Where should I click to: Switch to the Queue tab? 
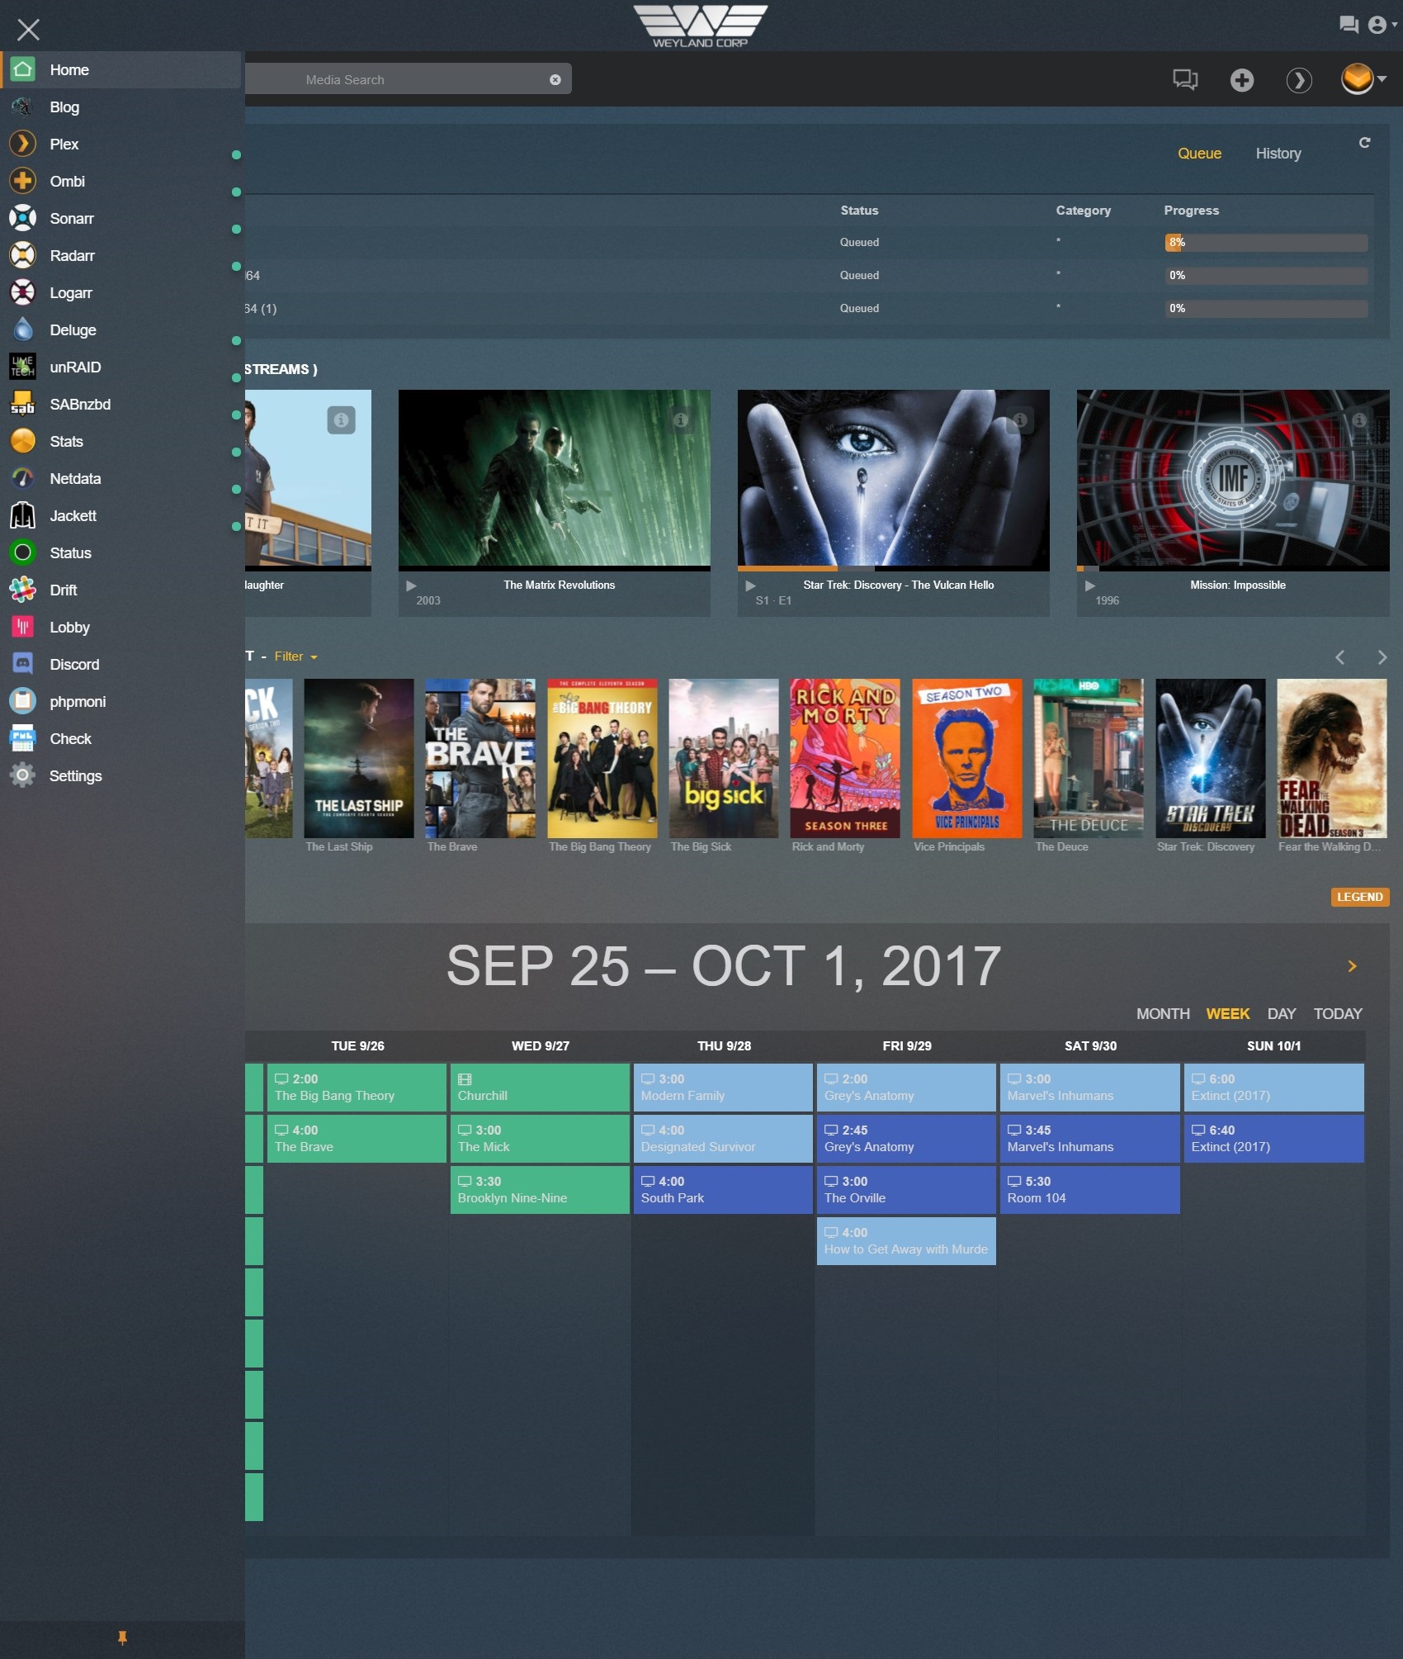point(1199,154)
